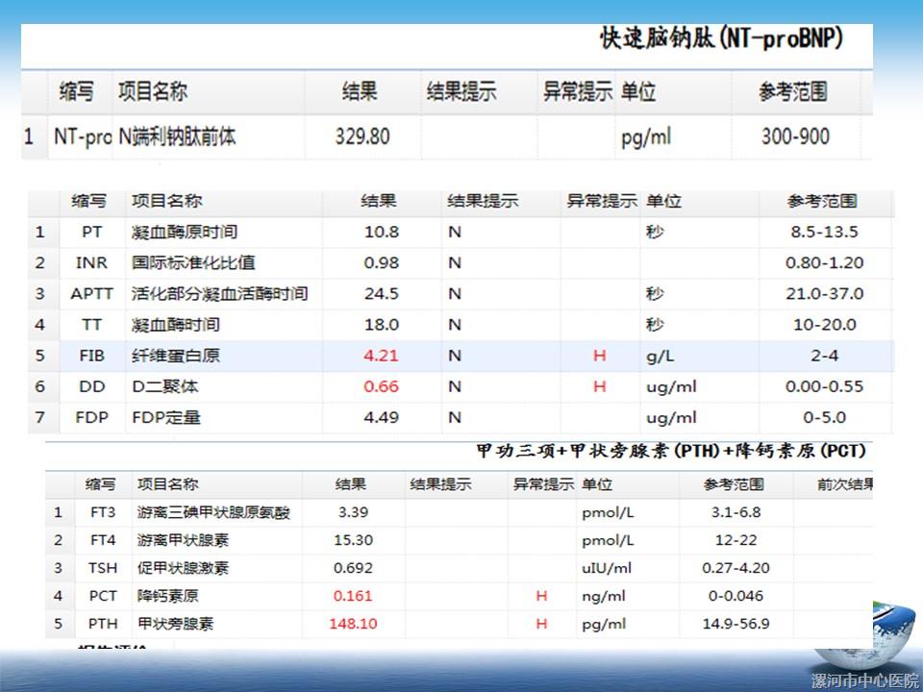The image size is (923, 692).
Task: Click the red H flag in FIB row
Action: coord(600,356)
